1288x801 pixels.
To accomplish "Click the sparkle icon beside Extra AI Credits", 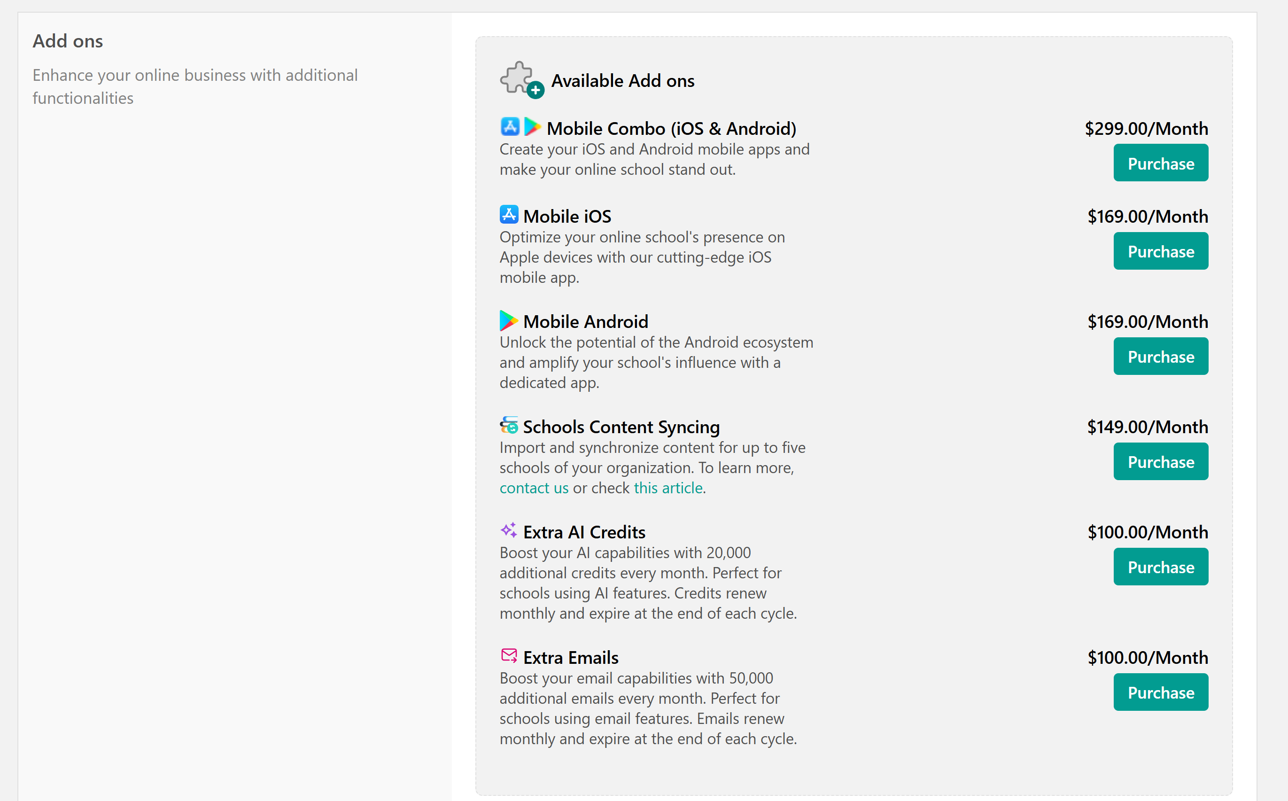I will [508, 530].
